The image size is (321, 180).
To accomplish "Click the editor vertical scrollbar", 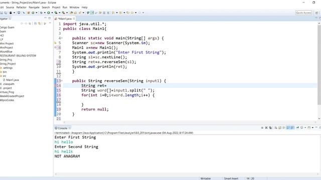I will pos(319,65).
